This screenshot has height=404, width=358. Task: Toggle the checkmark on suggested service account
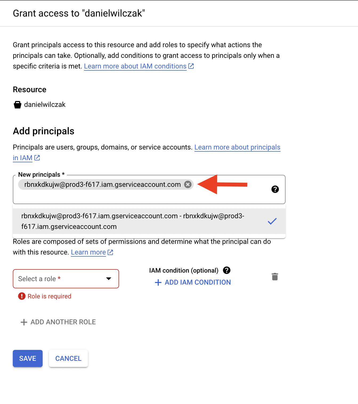coord(272,221)
